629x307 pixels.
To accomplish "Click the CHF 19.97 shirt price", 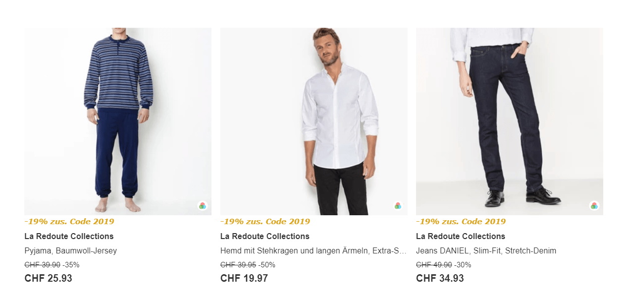I will coord(244,279).
